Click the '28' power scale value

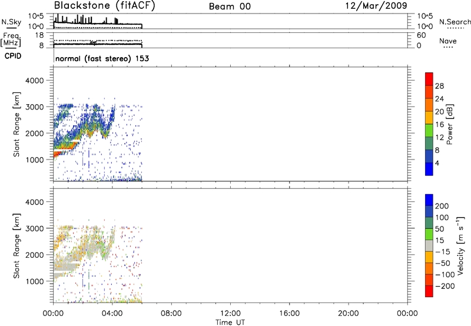[x=439, y=86]
